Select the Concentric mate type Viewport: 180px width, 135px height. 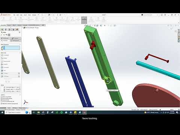click(5, 67)
